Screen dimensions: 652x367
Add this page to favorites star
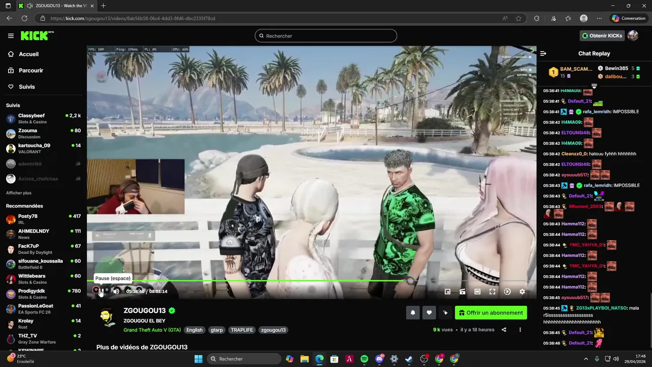[519, 18]
